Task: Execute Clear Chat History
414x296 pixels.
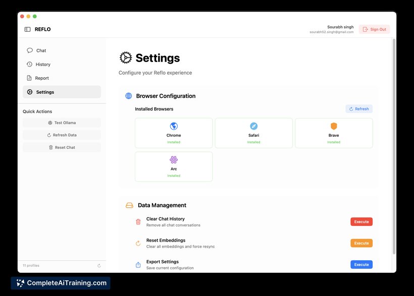Action: point(361,222)
